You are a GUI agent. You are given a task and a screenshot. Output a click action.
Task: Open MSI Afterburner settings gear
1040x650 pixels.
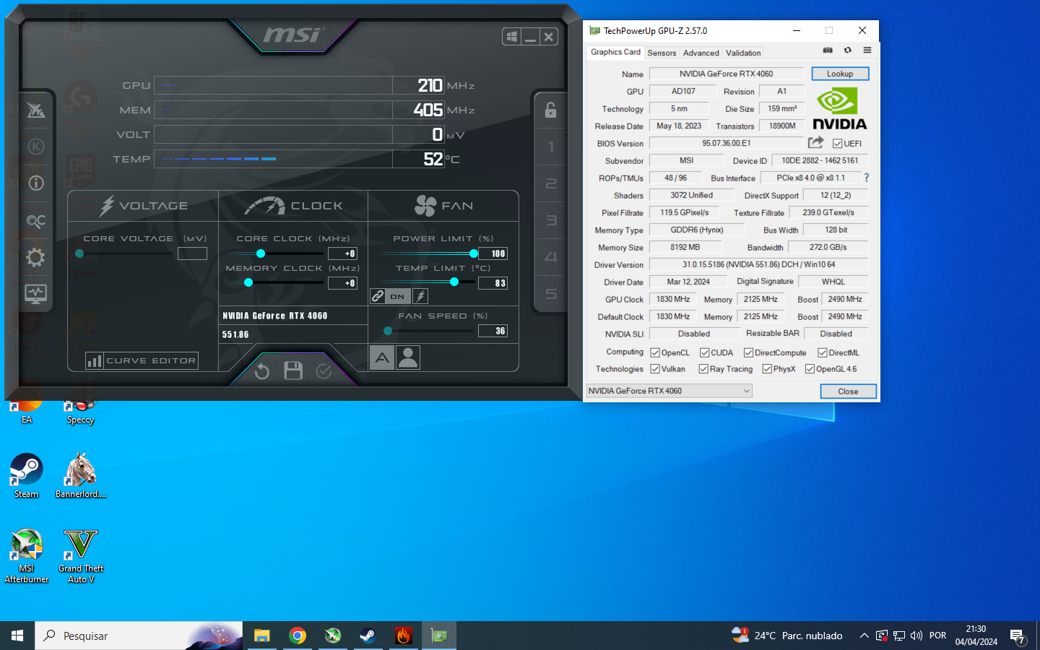pyautogui.click(x=35, y=257)
